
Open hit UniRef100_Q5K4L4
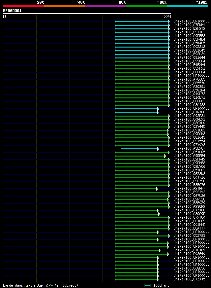[189, 40]
